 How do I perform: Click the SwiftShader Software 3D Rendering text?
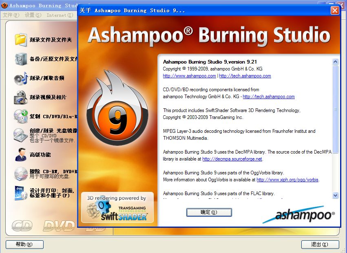click(232, 110)
